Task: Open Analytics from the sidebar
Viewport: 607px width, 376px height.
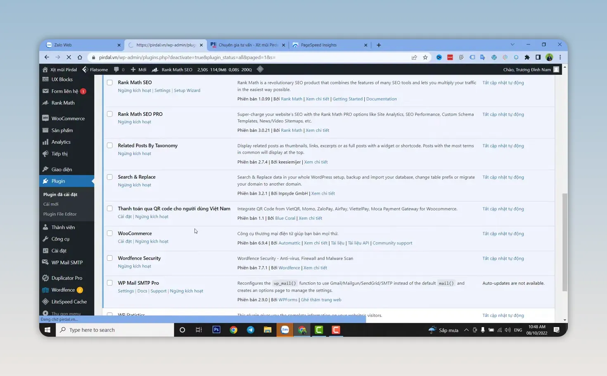Action: point(61,142)
